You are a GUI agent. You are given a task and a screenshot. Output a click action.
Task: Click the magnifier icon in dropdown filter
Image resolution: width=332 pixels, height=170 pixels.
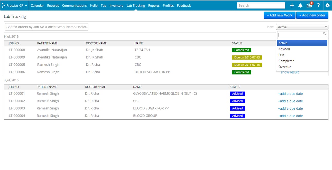[325, 34]
